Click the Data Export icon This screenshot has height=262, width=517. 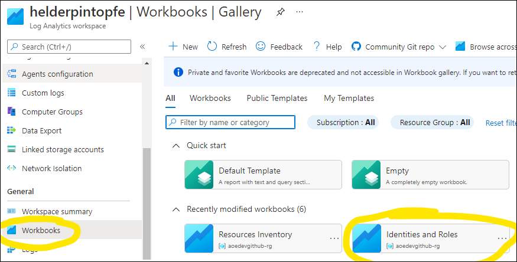[12, 130]
